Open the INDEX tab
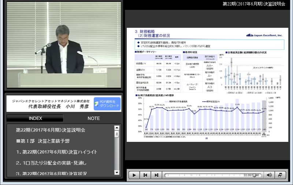 35,118
